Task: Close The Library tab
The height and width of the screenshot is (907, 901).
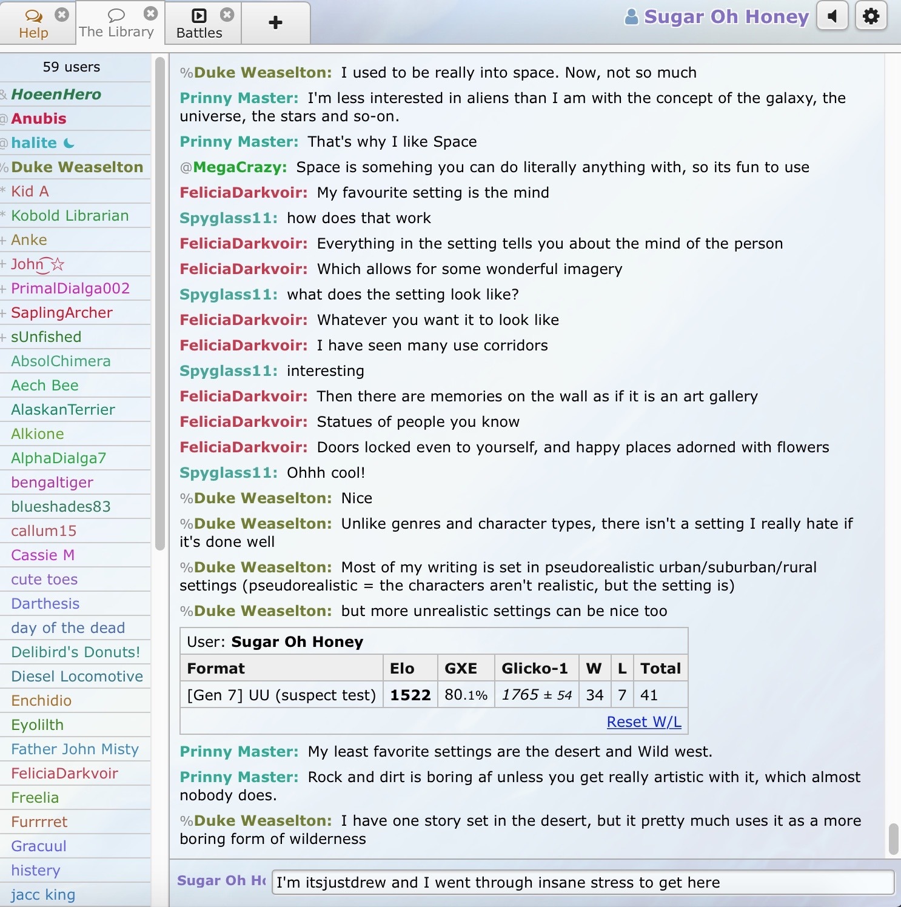Action: 151,13
